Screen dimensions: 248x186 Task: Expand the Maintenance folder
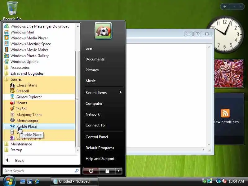pyautogui.click(x=39, y=144)
